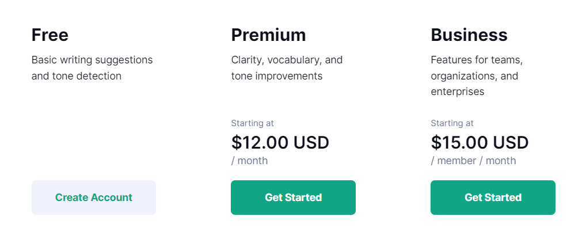586x235 pixels.
Task: Click the USD label in the Business price
Action: tap(511, 142)
